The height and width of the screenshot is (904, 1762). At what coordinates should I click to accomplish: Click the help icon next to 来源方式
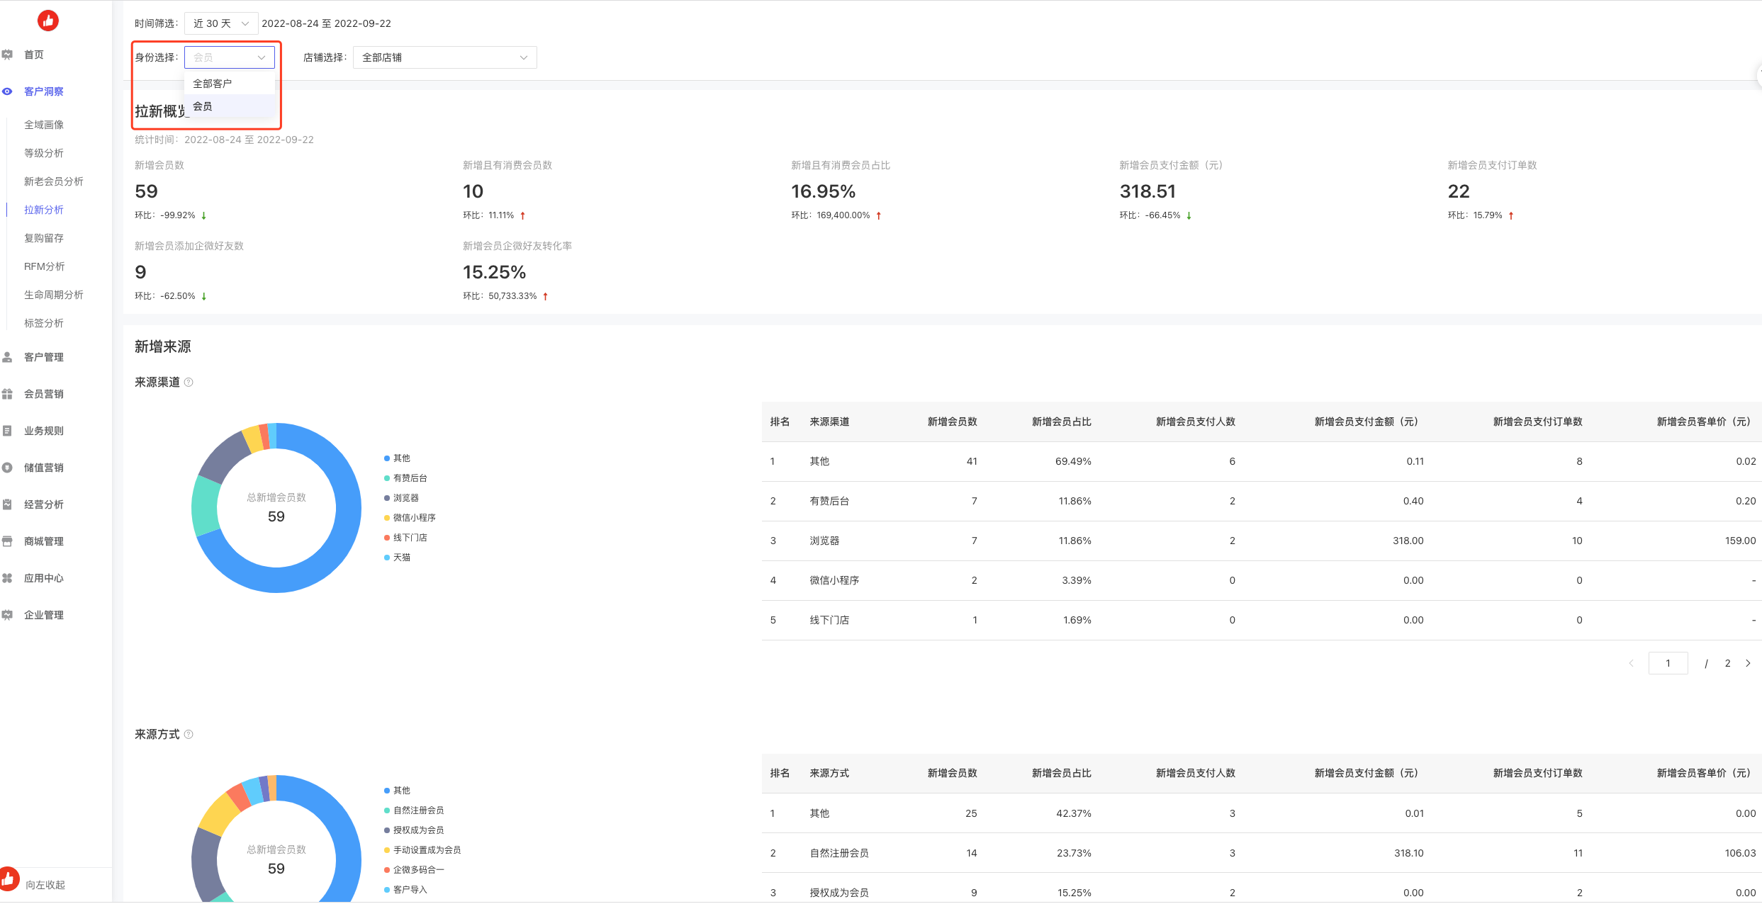[x=189, y=735]
